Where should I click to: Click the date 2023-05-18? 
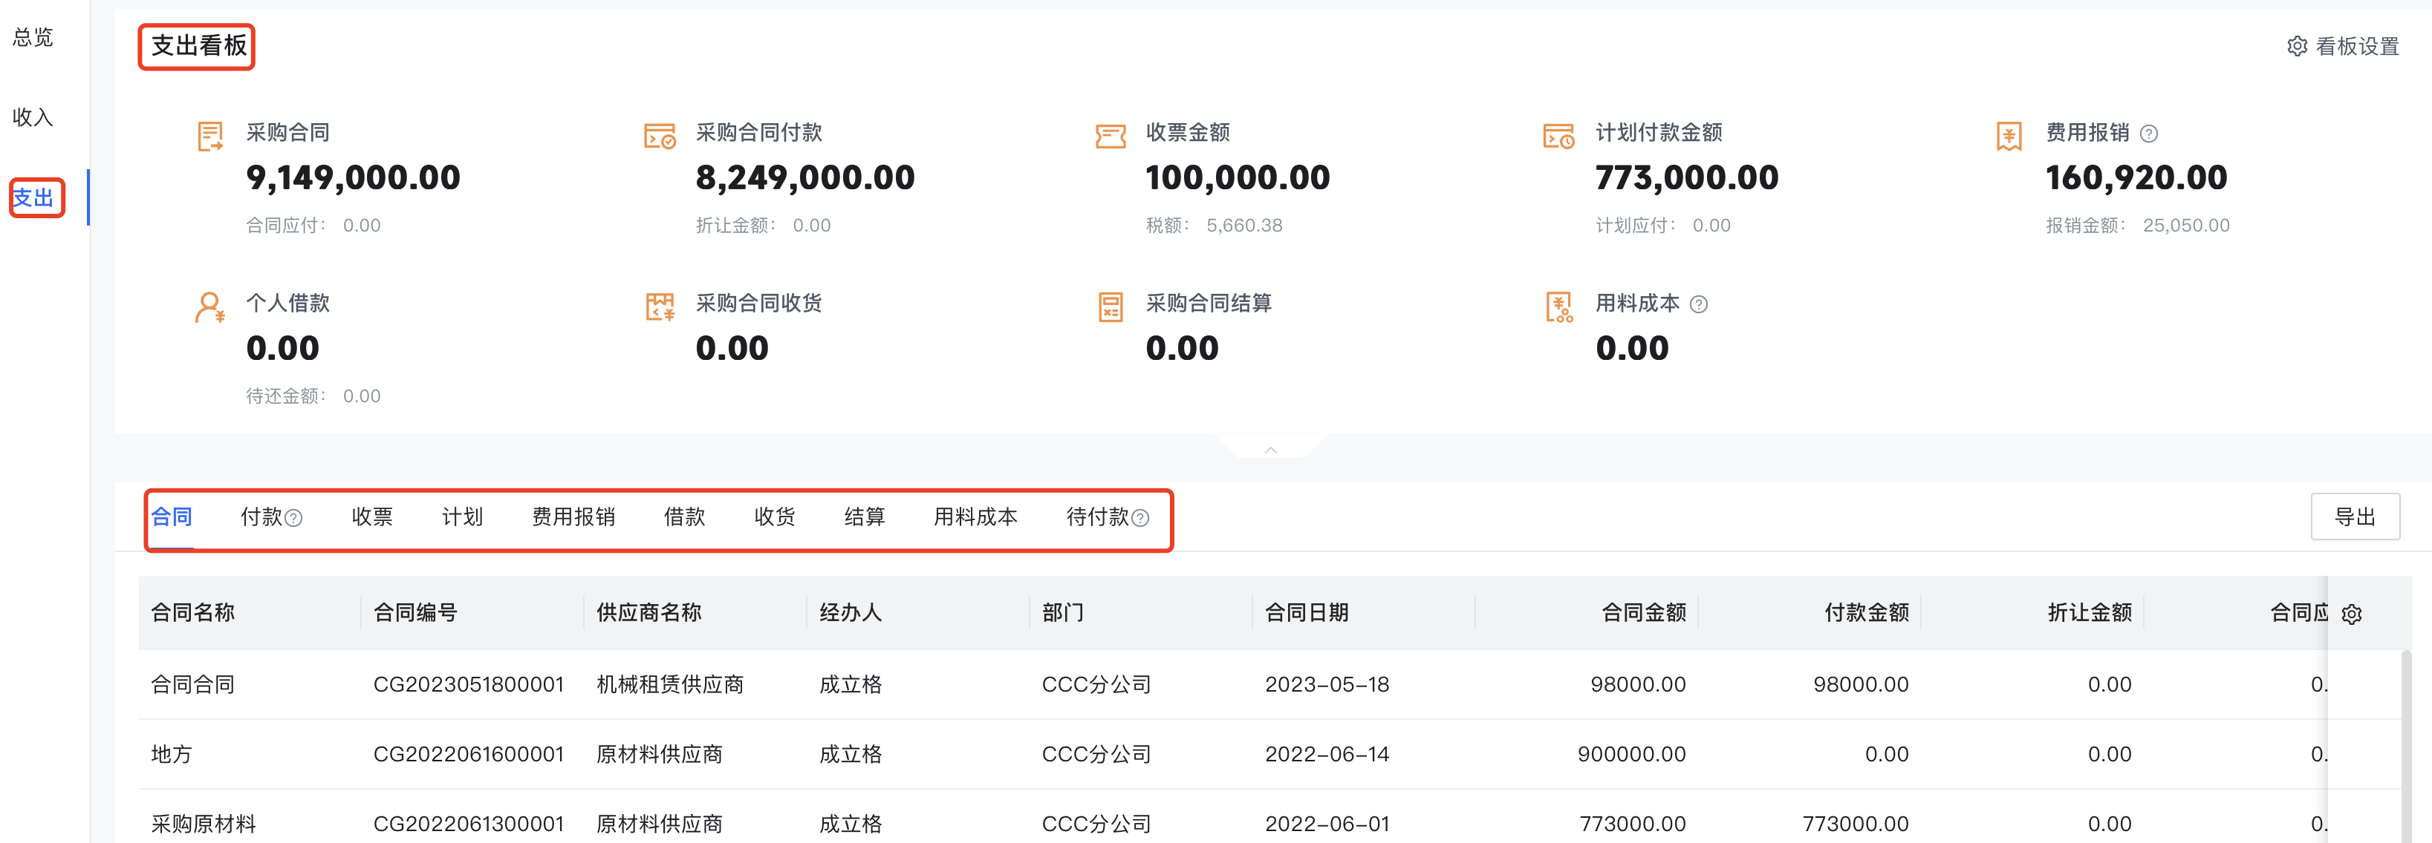tap(1327, 685)
